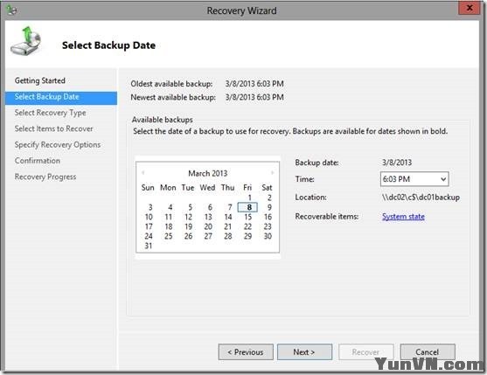Select the Confirmation step
487x375 pixels.
point(38,161)
